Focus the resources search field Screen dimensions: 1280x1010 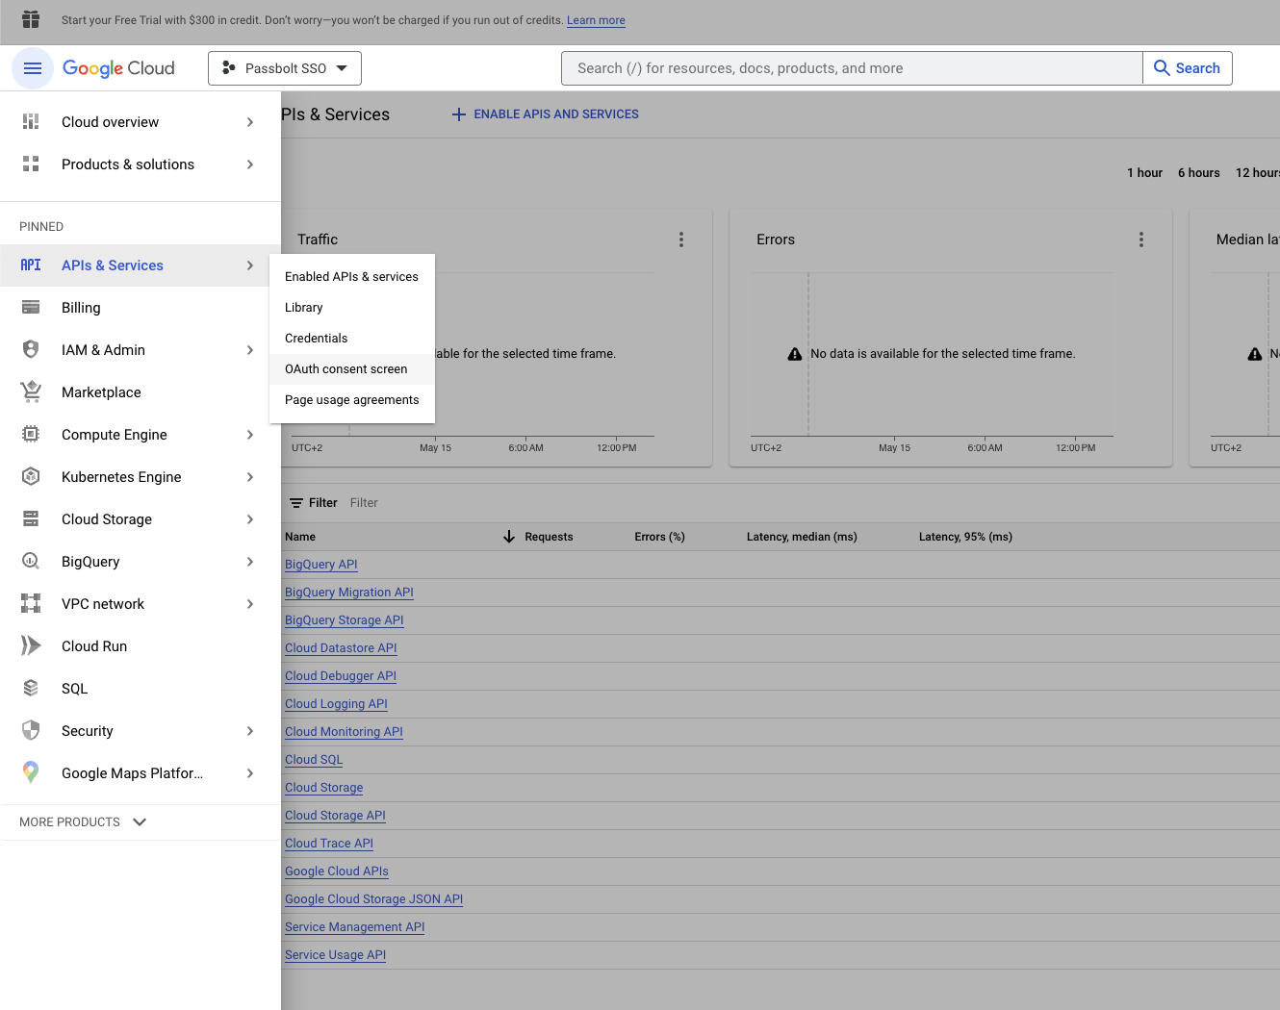(852, 68)
